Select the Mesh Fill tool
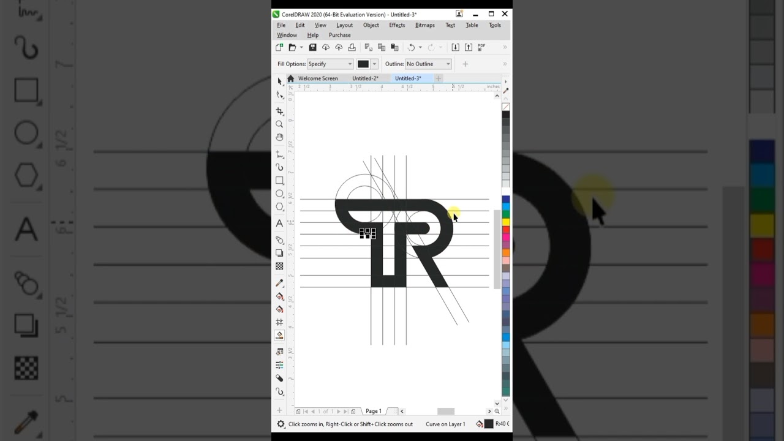Viewport: 784px width, 441px height. click(x=279, y=322)
